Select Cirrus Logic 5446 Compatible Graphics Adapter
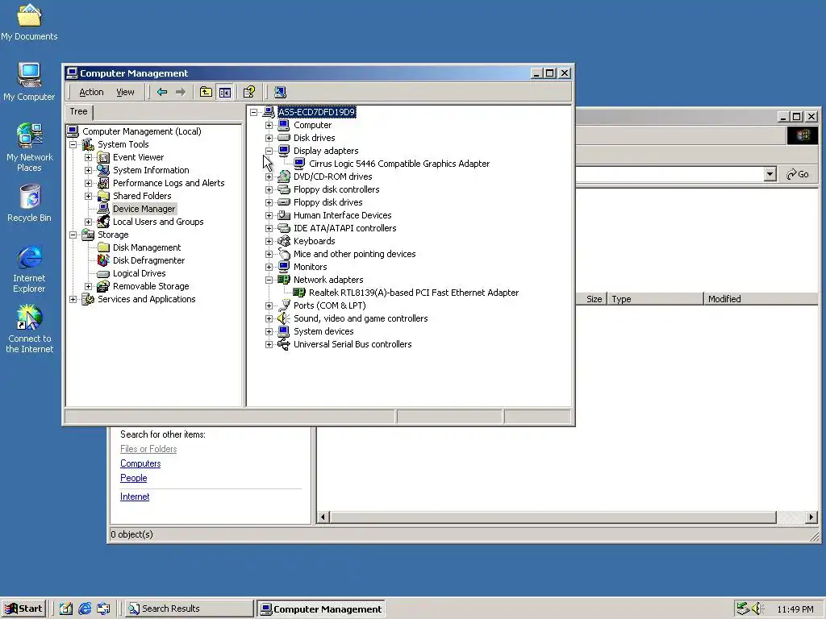Screen dimensions: 826x619 tap(399, 164)
